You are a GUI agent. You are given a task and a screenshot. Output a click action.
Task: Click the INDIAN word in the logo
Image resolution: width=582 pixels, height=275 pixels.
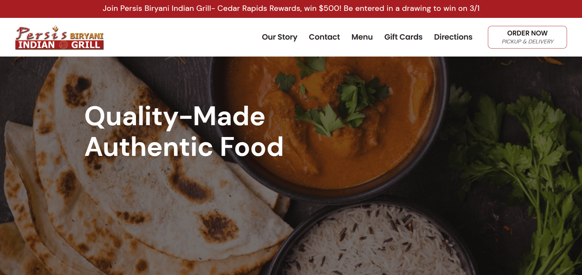(36, 45)
